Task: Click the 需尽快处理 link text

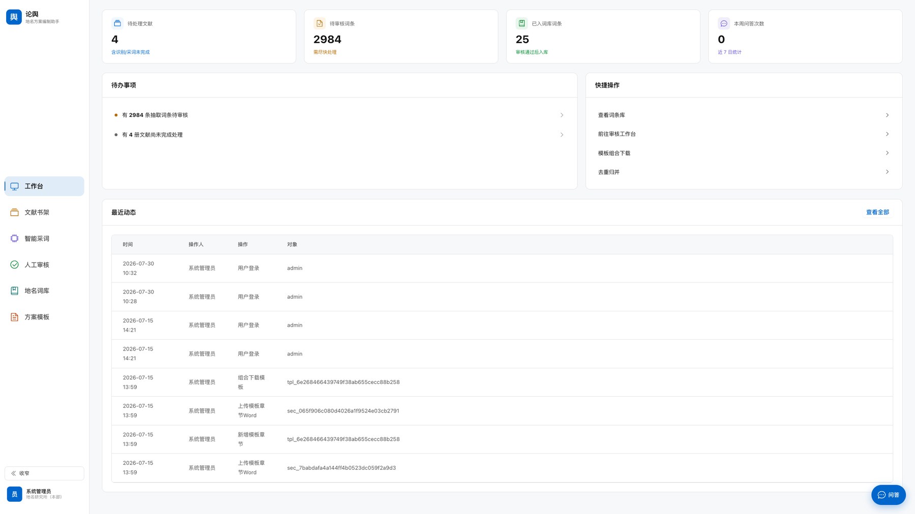Action: (x=325, y=52)
